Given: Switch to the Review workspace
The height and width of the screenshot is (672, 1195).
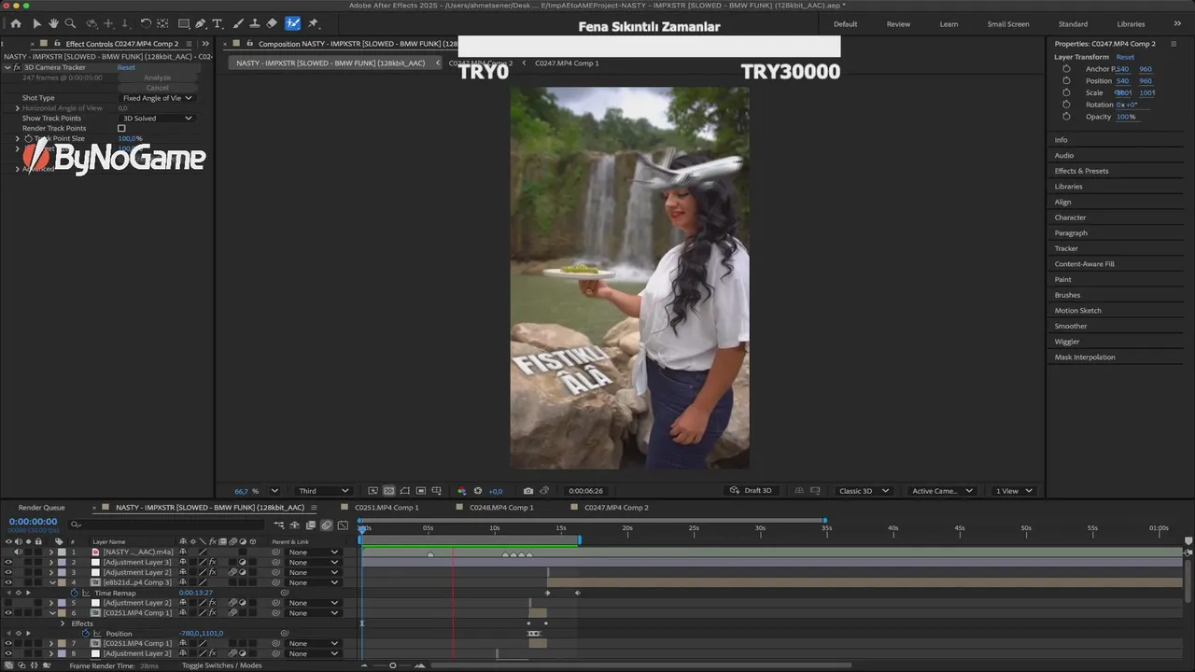Looking at the screenshot, I should pos(898,24).
